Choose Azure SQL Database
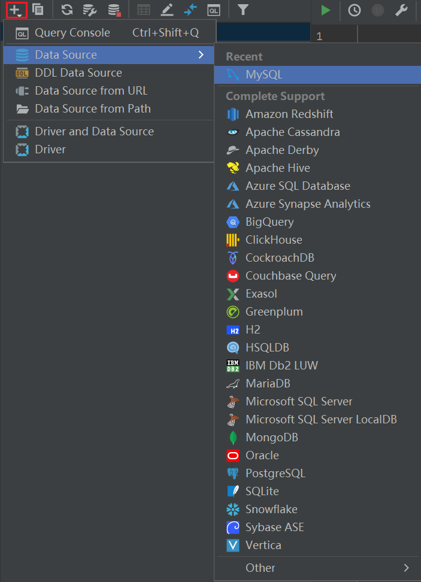 pyautogui.click(x=317, y=186)
